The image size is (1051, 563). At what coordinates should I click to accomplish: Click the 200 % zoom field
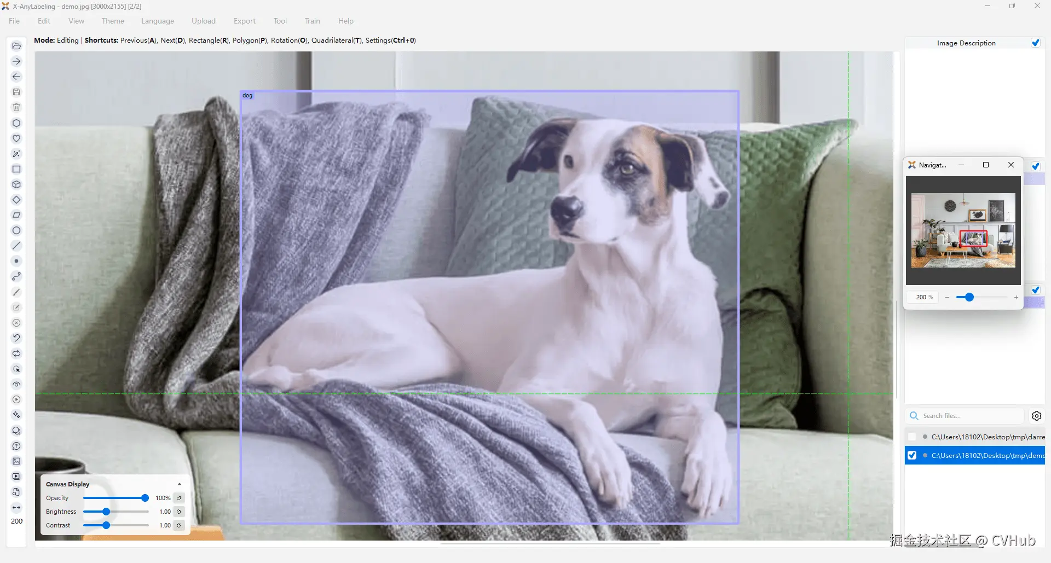pyautogui.click(x=923, y=297)
